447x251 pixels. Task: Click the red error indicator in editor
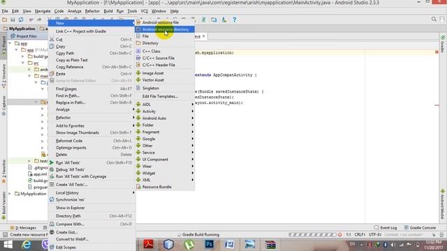pyautogui.click(x=437, y=52)
